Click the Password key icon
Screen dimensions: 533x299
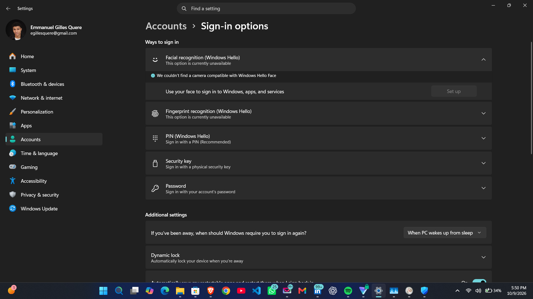155,188
